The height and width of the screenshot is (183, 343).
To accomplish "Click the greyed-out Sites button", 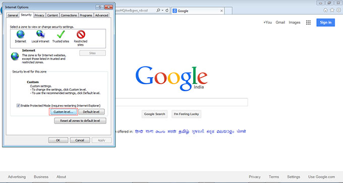I will tap(92, 53).
